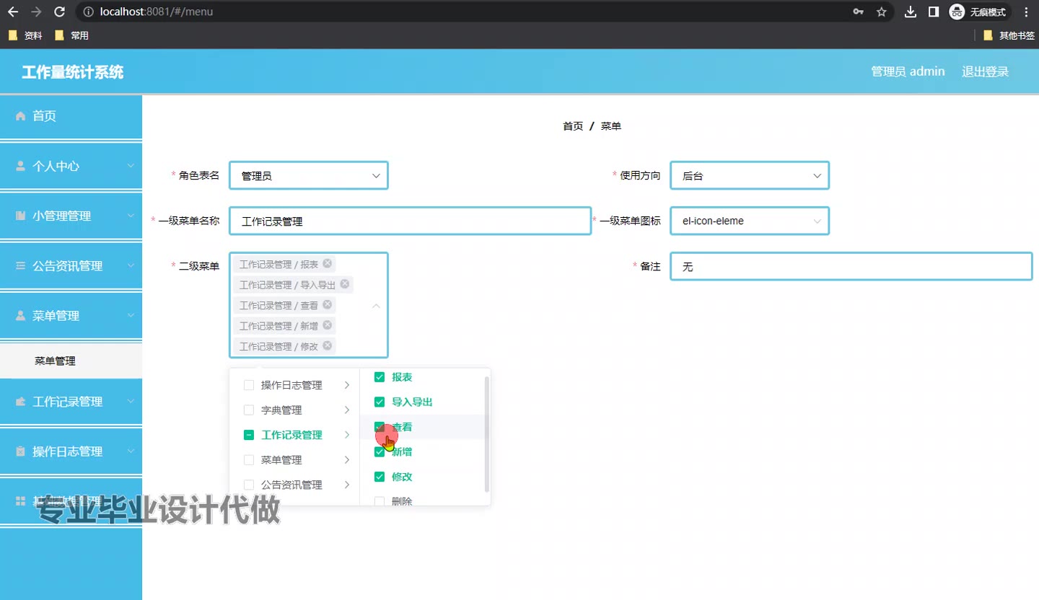Open browser downloads icon
Viewport: 1039px width, 600px height.
[911, 12]
